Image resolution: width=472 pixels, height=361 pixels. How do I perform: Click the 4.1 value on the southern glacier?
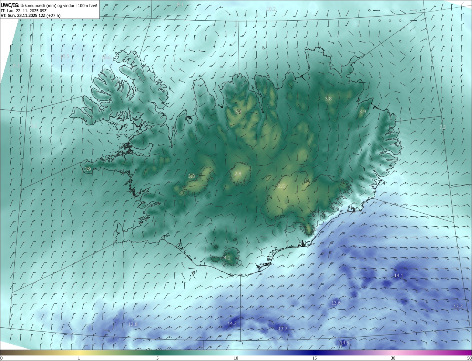pos(227,258)
